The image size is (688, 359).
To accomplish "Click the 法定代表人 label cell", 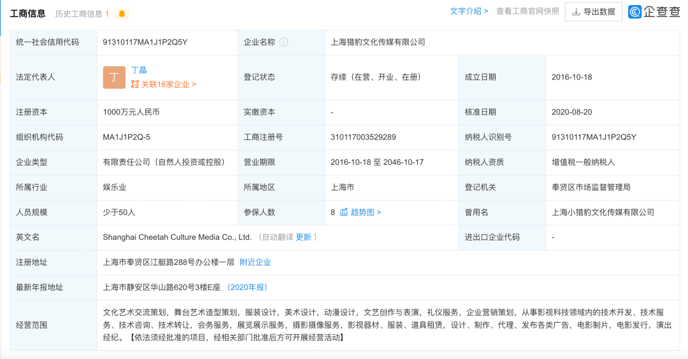I will 54,78.
